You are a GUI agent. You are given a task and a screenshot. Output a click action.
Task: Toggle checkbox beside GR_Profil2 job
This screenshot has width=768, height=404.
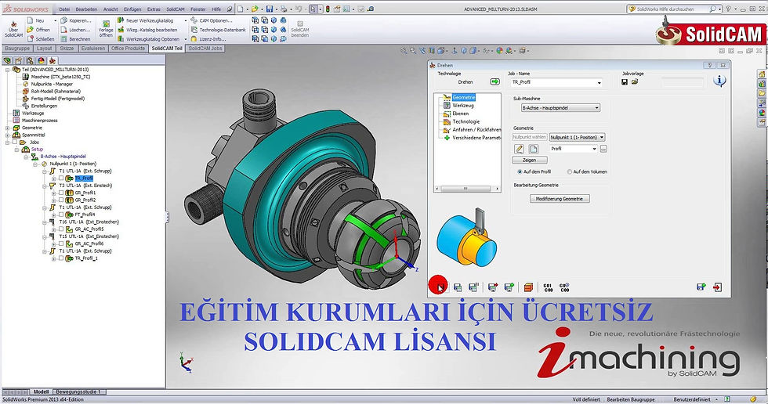click(61, 200)
